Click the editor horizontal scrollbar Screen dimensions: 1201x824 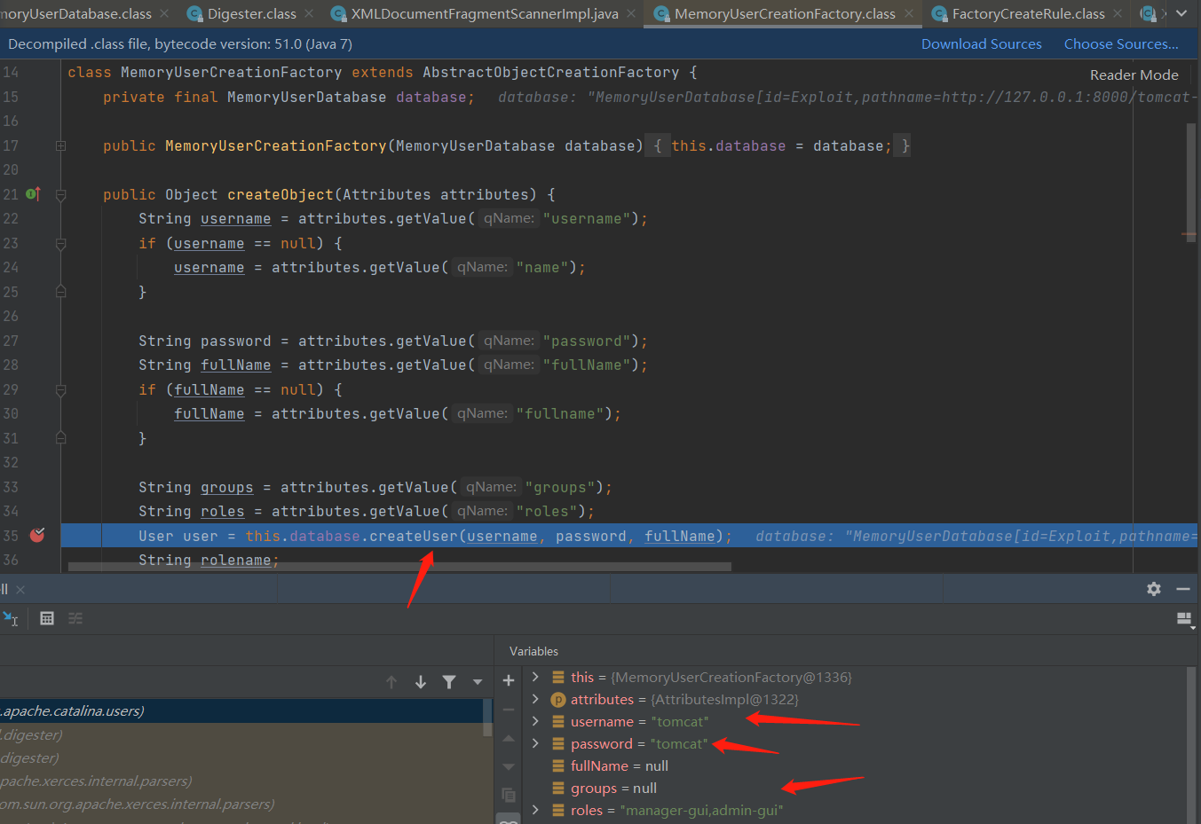click(x=399, y=566)
